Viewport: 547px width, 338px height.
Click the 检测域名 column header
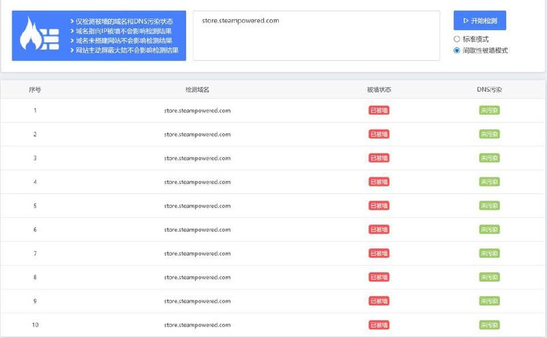click(x=197, y=89)
